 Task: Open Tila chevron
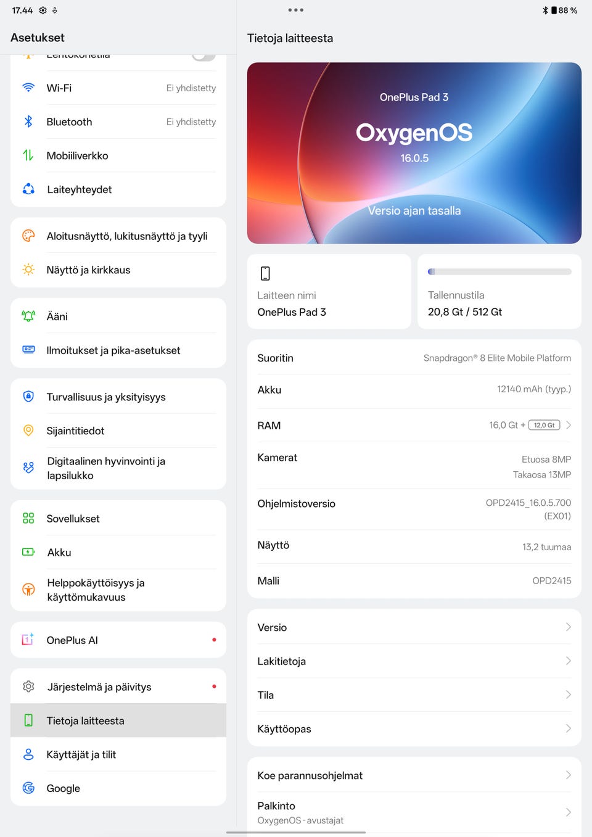coord(569,695)
